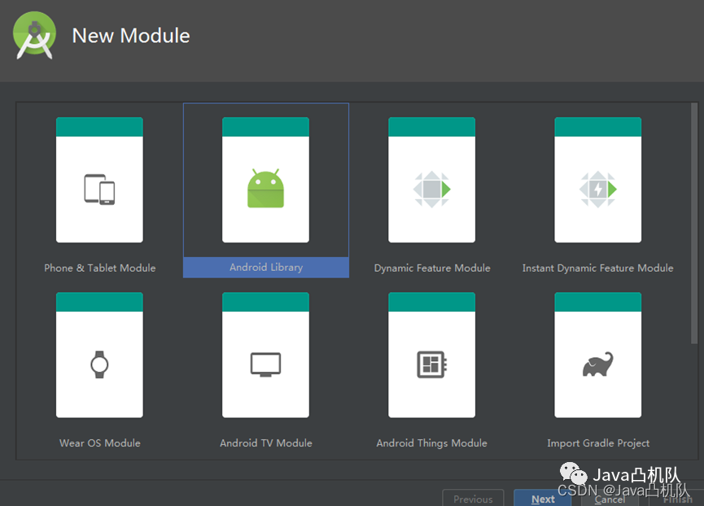This screenshot has height=506, width=704.
Task: Click the Android TV Module label
Action: click(266, 443)
